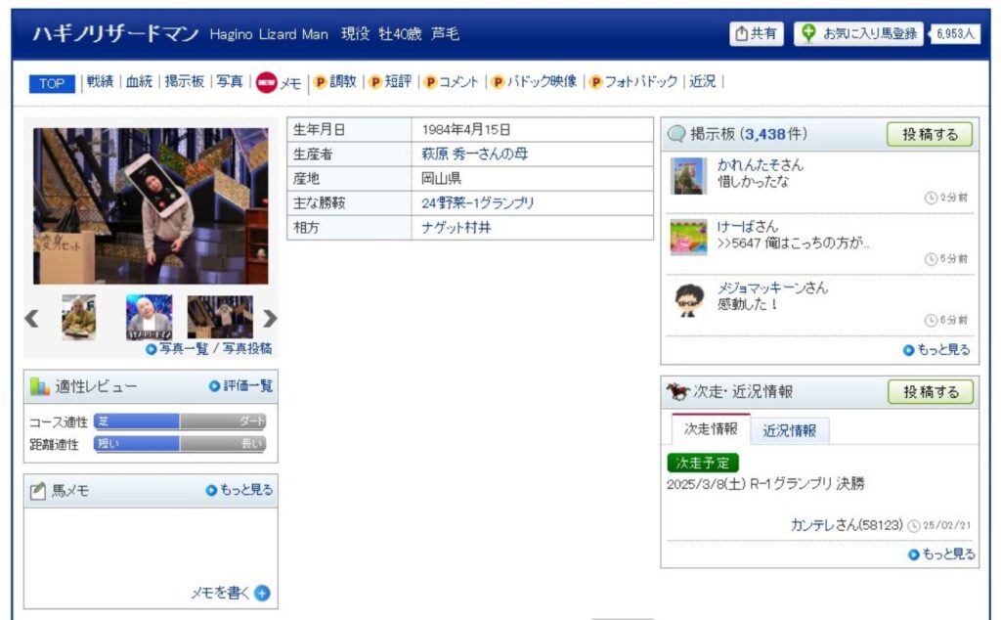Image resolution: width=1001 pixels, height=620 pixels.
Task: Show the previous photo with left arrow
Action: (x=32, y=318)
